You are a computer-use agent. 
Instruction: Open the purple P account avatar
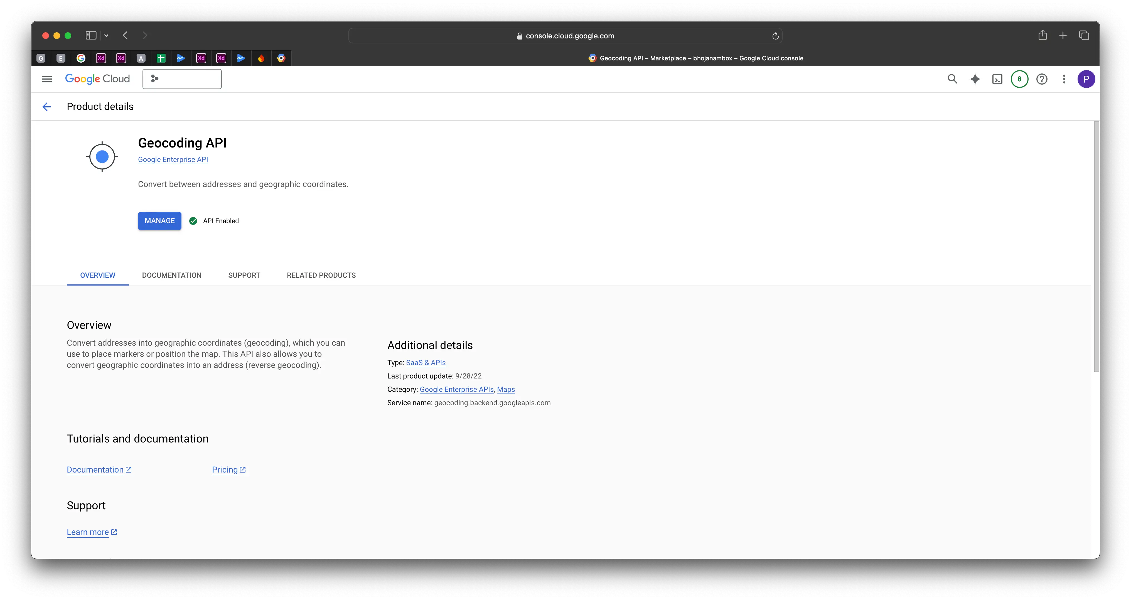pyautogui.click(x=1086, y=79)
